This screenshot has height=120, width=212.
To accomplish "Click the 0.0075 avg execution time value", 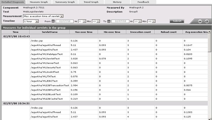I will (188, 85).
